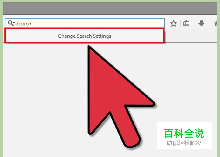Click the magnifying glass search engine icon

tap(10, 23)
